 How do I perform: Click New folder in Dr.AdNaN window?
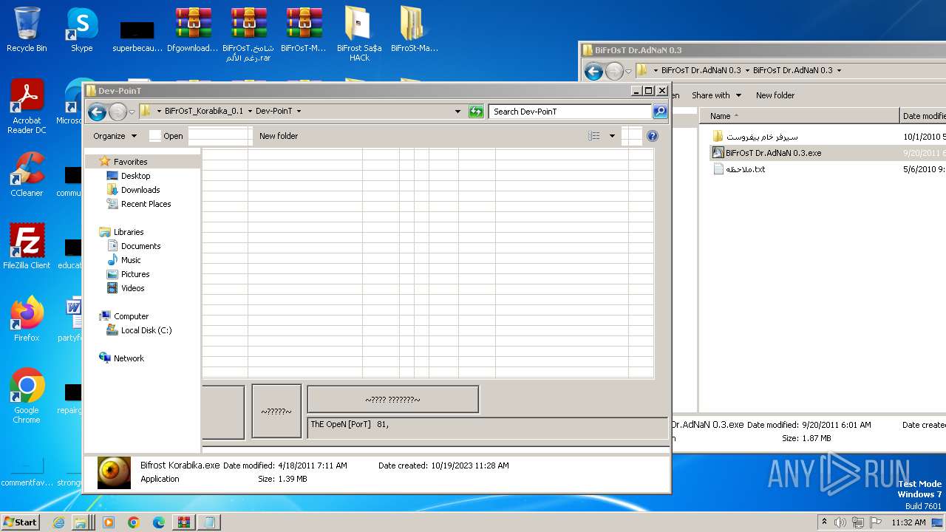tap(775, 95)
